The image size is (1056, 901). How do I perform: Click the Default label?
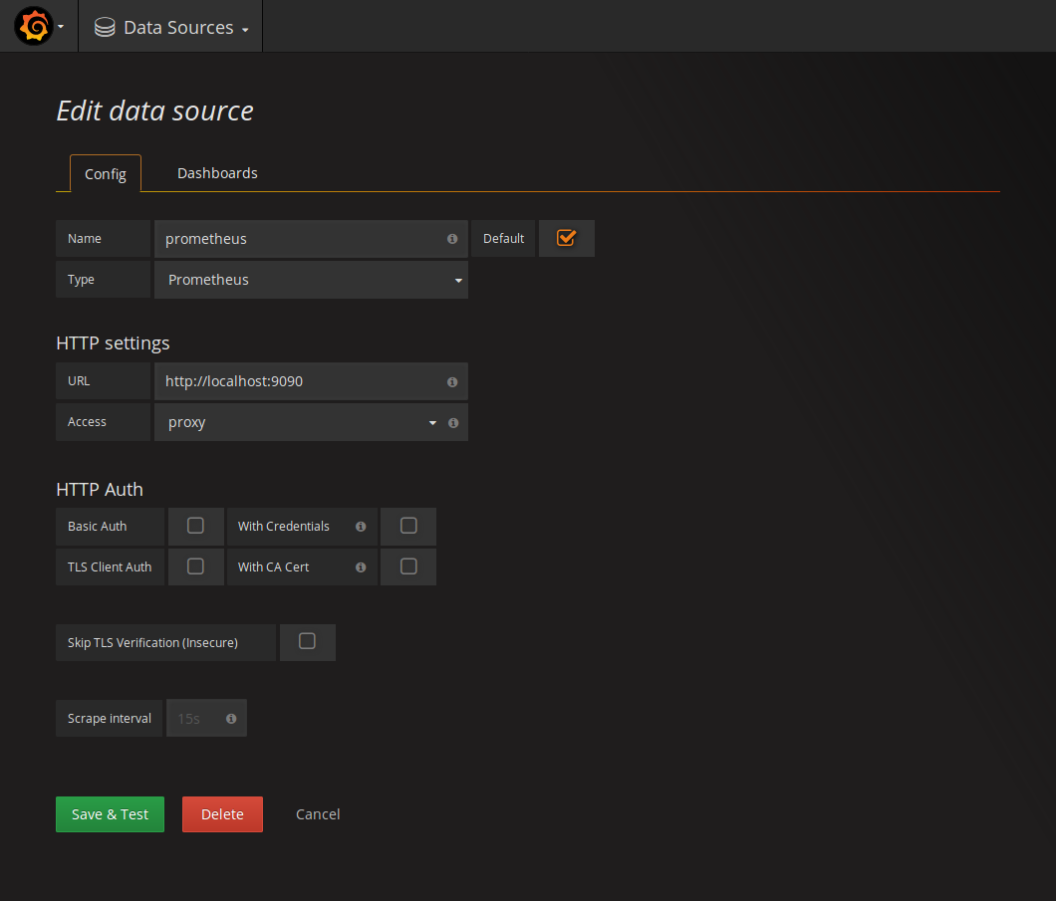(504, 238)
